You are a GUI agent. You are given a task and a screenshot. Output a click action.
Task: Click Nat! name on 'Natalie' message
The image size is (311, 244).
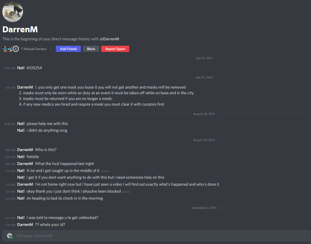pyautogui.click(x=21, y=157)
